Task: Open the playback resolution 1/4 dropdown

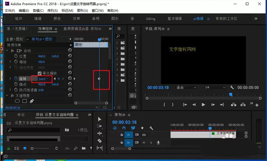Action: pos(215,87)
